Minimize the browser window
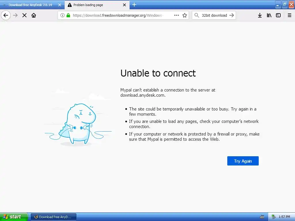Image resolution: width=295 pixels, height=221 pixels. (x=278, y=5)
